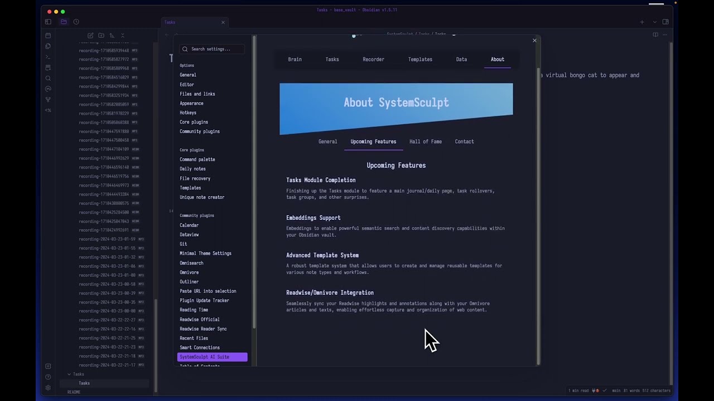Open more options three-dot icon
The height and width of the screenshot is (401, 714).
pos(665,35)
